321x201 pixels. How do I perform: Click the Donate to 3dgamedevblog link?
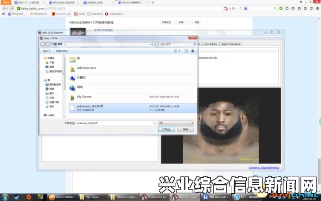point(263,168)
